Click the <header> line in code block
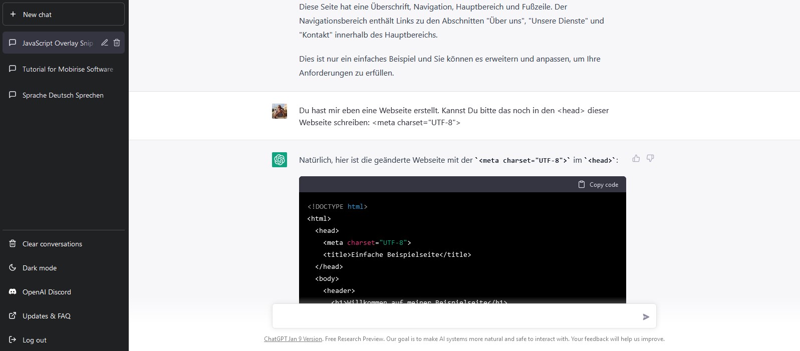Screen dimensions: 800x351 click(x=339, y=291)
